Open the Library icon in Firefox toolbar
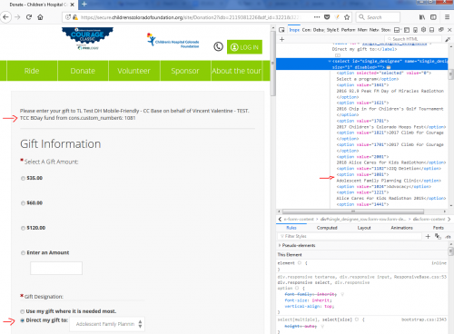This screenshot has height=334, width=454. coord(422,17)
